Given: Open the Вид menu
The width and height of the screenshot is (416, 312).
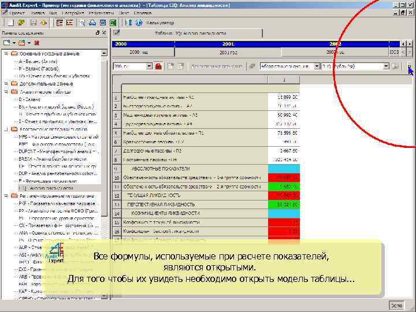Looking at the screenshot, I should pos(53,13).
